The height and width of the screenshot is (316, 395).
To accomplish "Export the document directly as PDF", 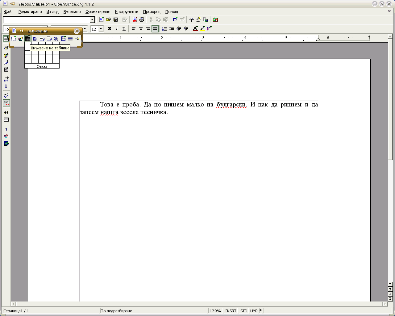I will click(x=135, y=20).
